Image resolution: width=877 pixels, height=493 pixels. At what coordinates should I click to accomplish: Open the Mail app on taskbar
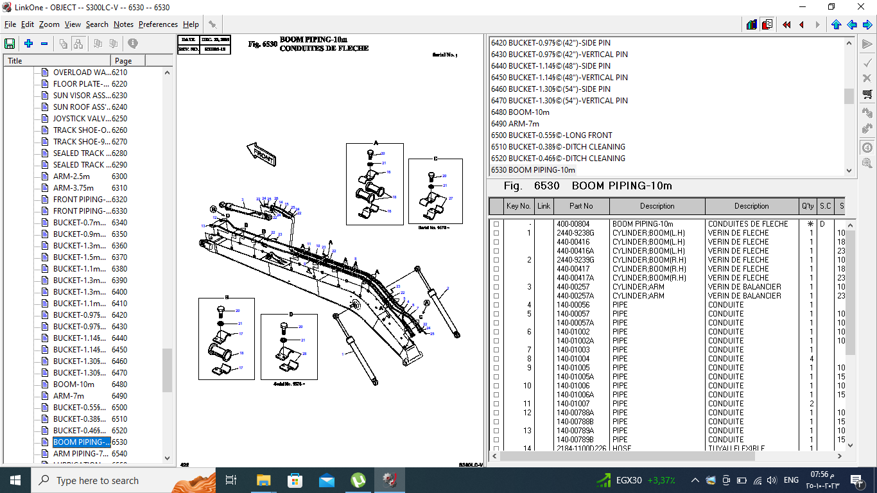point(326,480)
